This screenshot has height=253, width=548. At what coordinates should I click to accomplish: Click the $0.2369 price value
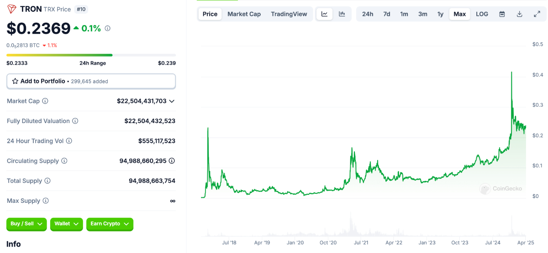pyautogui.click(x=38, y=28)
